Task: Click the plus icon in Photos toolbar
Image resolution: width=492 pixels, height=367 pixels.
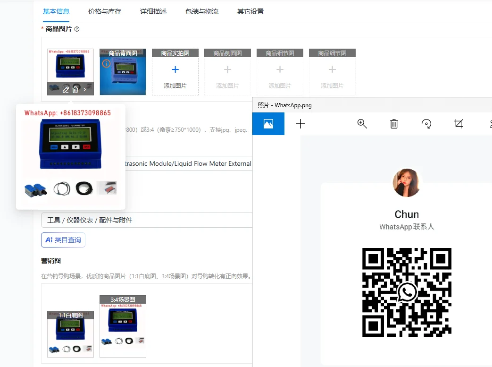Action: click(300, 124)
